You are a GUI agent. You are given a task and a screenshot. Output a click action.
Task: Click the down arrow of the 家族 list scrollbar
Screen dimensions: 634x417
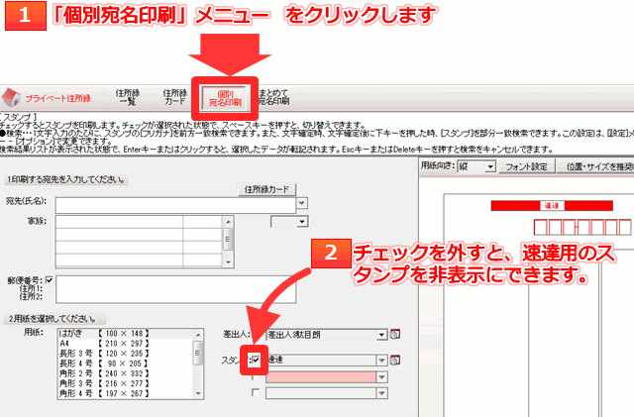(x=228, y=262)
